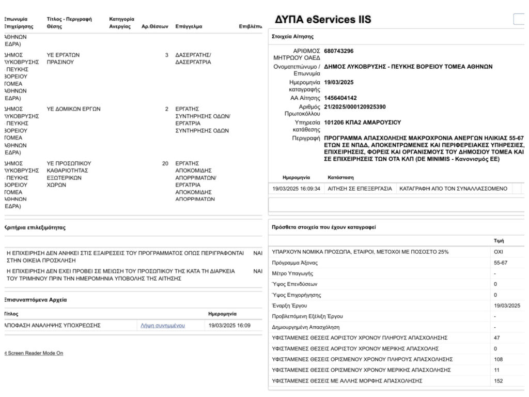Click the 'Κατηγορία Ανεργίας' column header
Screen dimensions: 529x397
click(121, 23)
